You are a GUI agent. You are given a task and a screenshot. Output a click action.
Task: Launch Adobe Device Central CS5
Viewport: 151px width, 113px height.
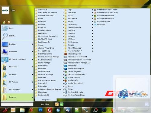tap(76, 57)
